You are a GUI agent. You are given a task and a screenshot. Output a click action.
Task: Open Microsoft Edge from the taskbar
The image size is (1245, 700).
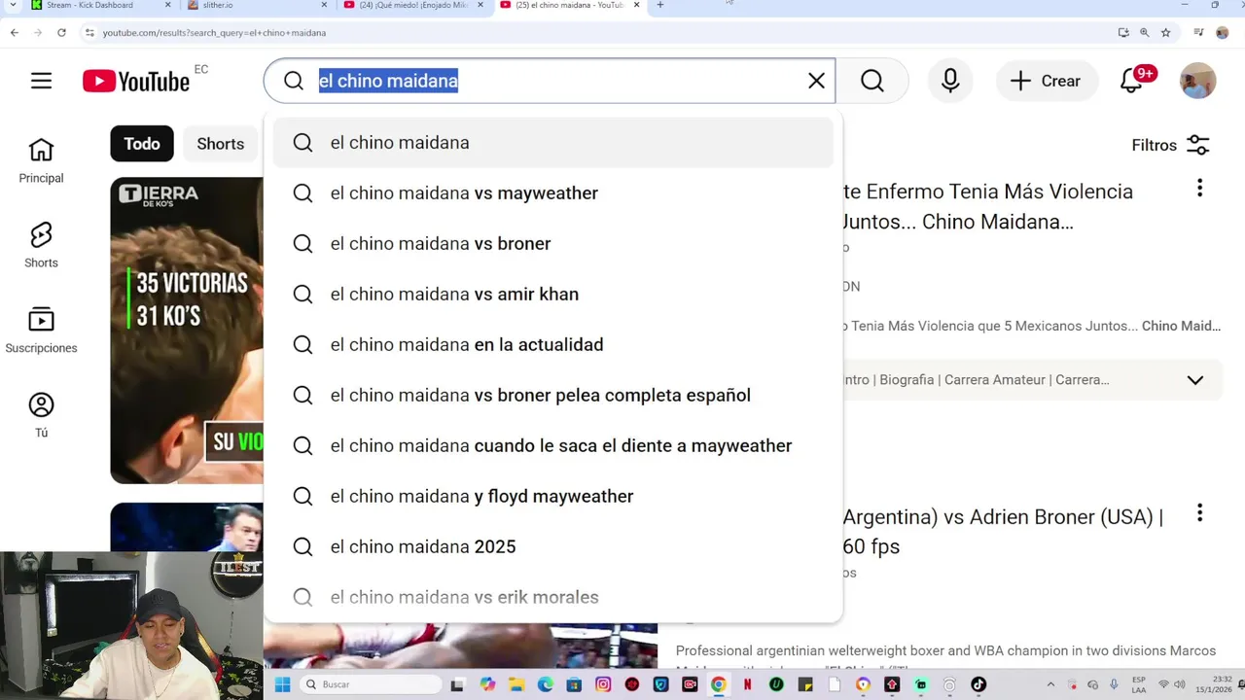pos(546,684)
